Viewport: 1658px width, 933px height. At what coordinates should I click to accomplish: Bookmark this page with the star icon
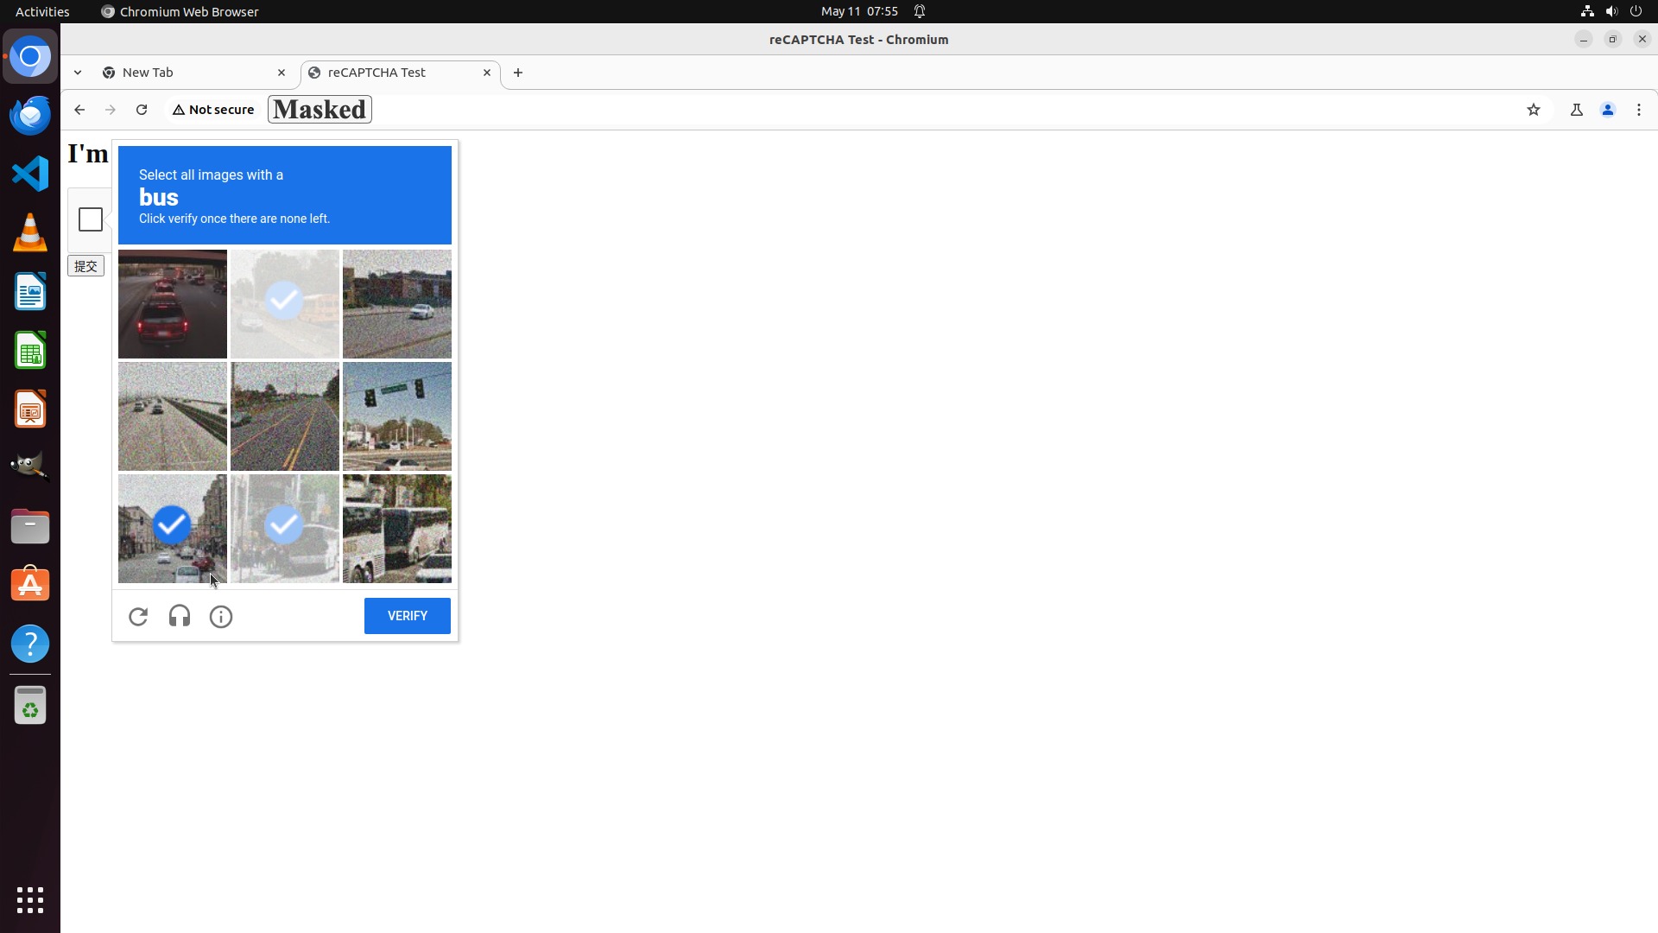point(1534,110)
